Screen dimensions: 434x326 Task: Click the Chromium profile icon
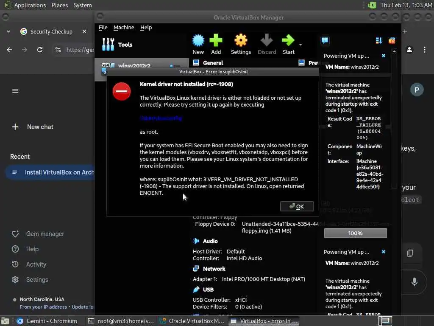[409, 50]
